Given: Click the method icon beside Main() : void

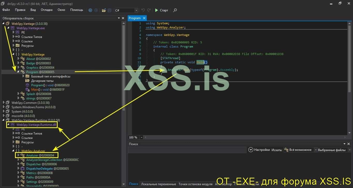Looking at the screenshot, I should 27,90.
